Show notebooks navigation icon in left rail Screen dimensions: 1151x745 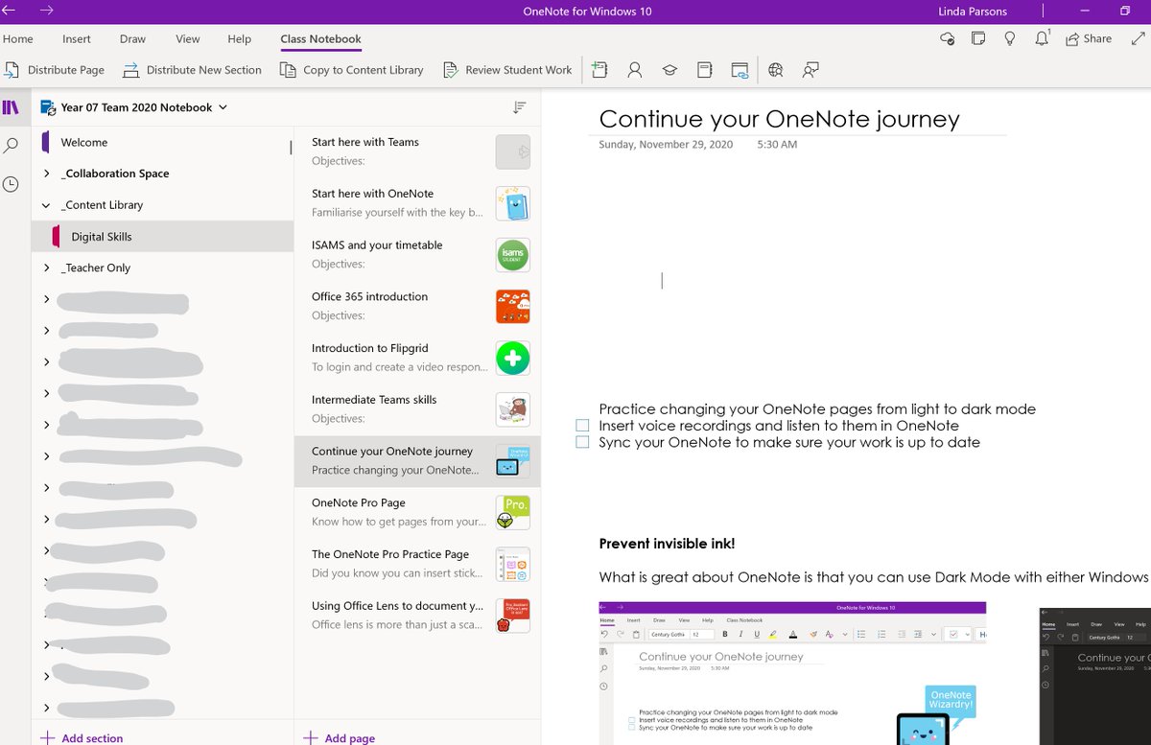point(11,107)
